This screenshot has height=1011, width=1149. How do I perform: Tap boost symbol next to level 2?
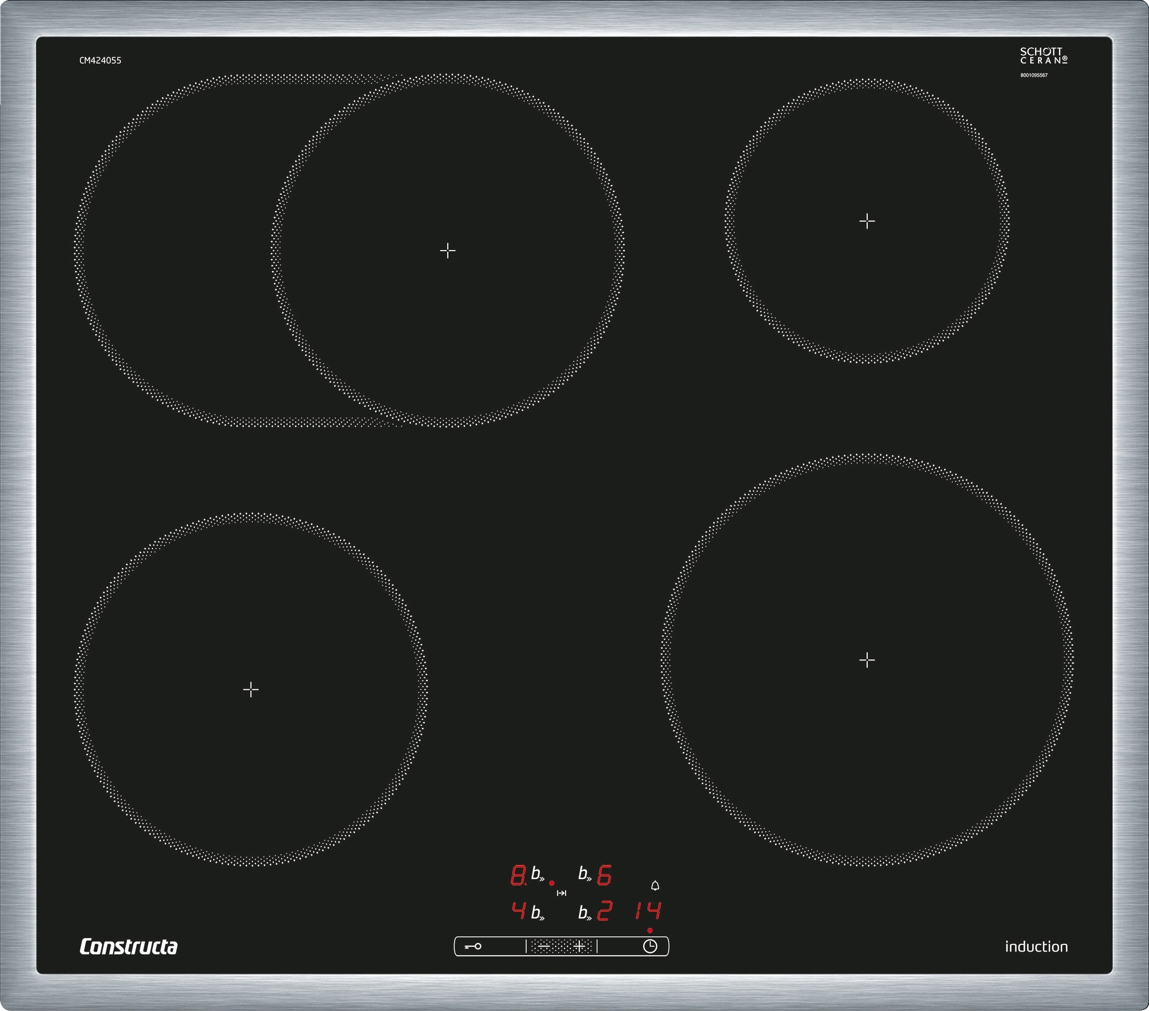[584, 913]
